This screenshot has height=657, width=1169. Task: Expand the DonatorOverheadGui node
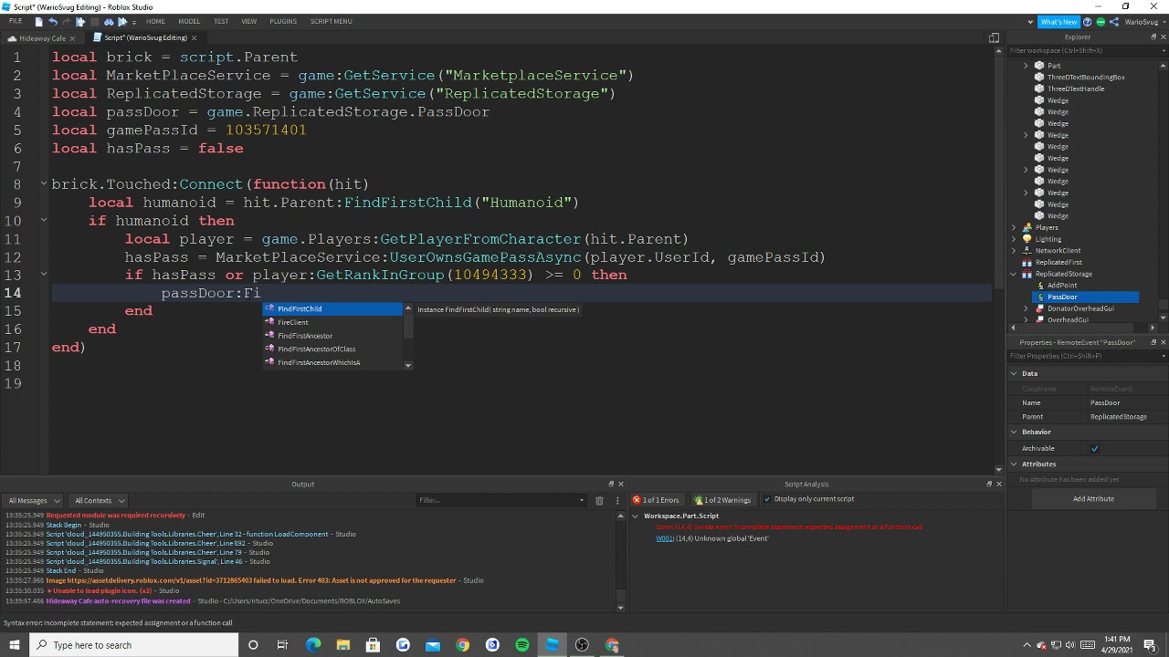tap(1026, 308)
